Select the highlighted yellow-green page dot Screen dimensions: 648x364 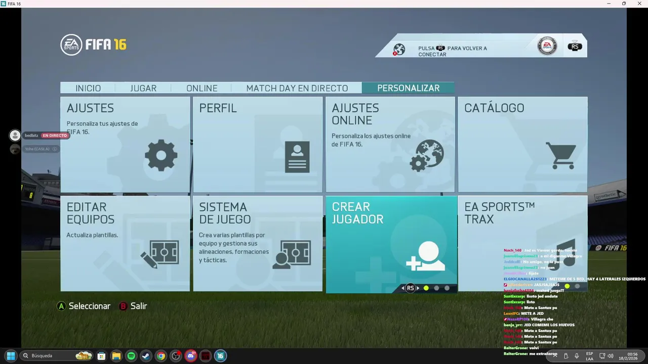tap(426, 288)
